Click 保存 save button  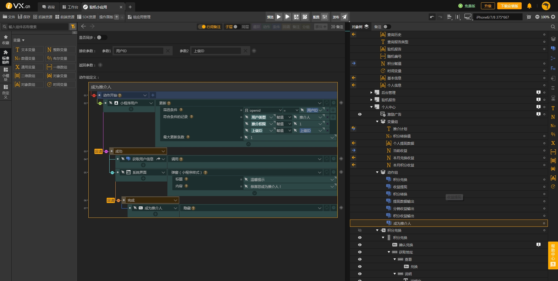tap(24, 17)
